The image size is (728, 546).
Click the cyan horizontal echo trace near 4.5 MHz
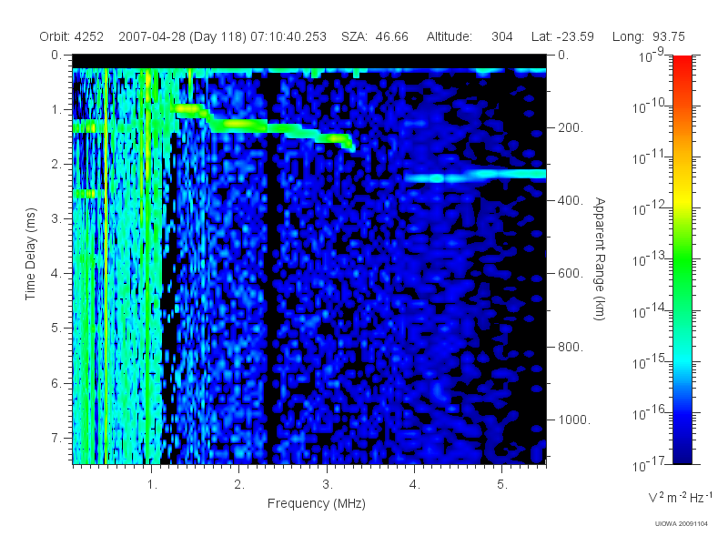click(x=475, y=176)
